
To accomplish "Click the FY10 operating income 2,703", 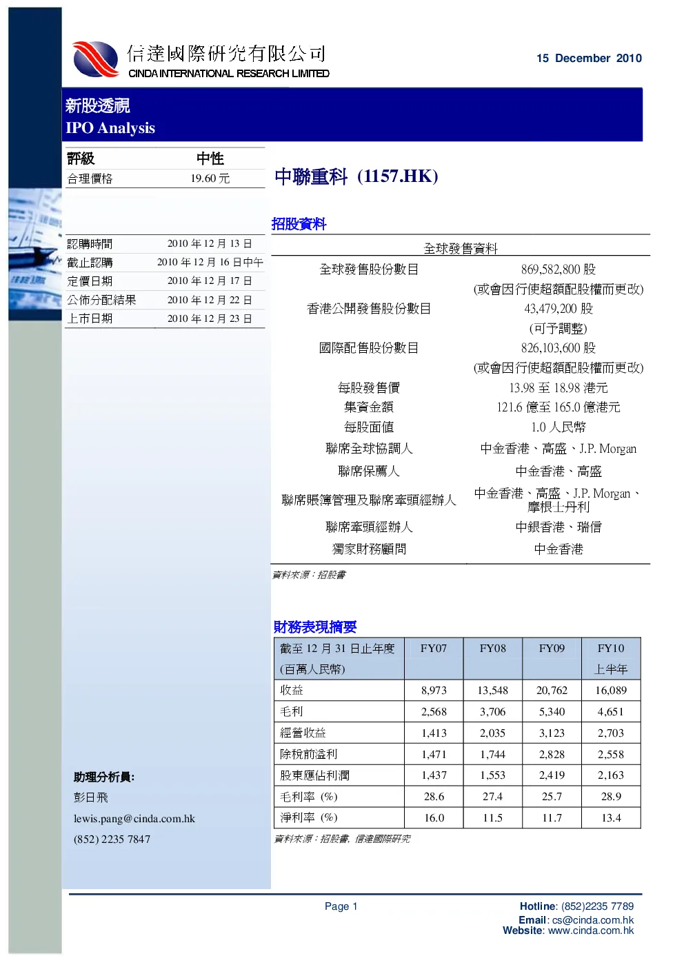I will click(611, 733).
